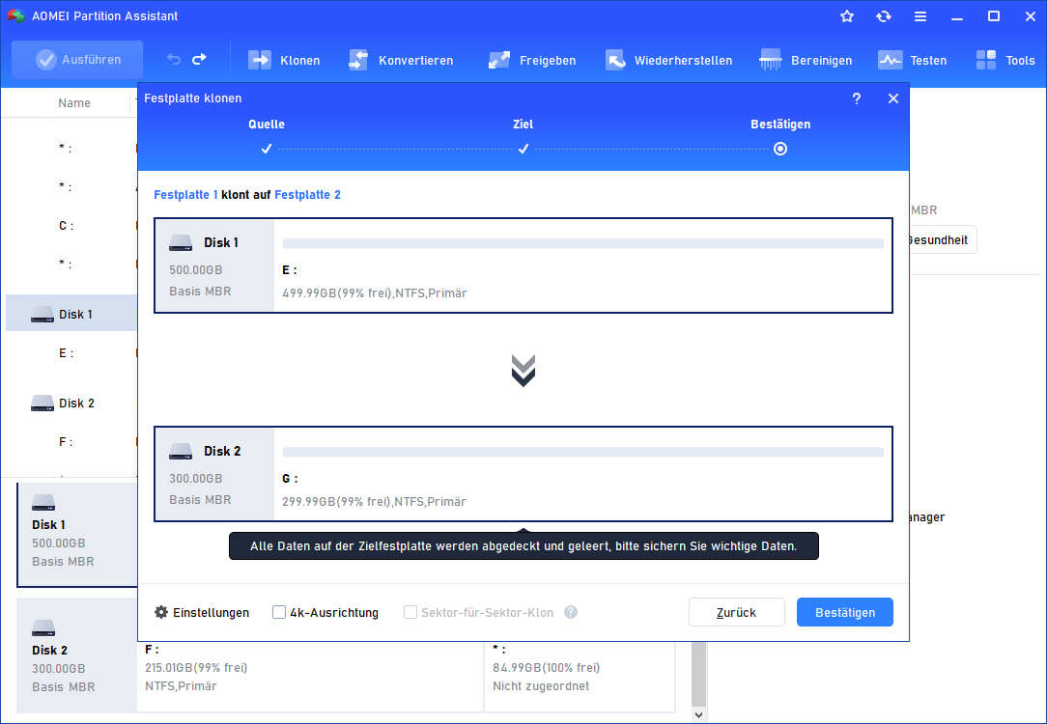Select the Disk 1 source panel in dialog

pos(523,265)
